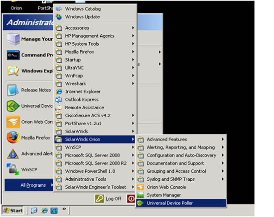Expand Advanced Features submenu arrow
The width and height of the screenshot is (274, 217).
click(223, 139)
